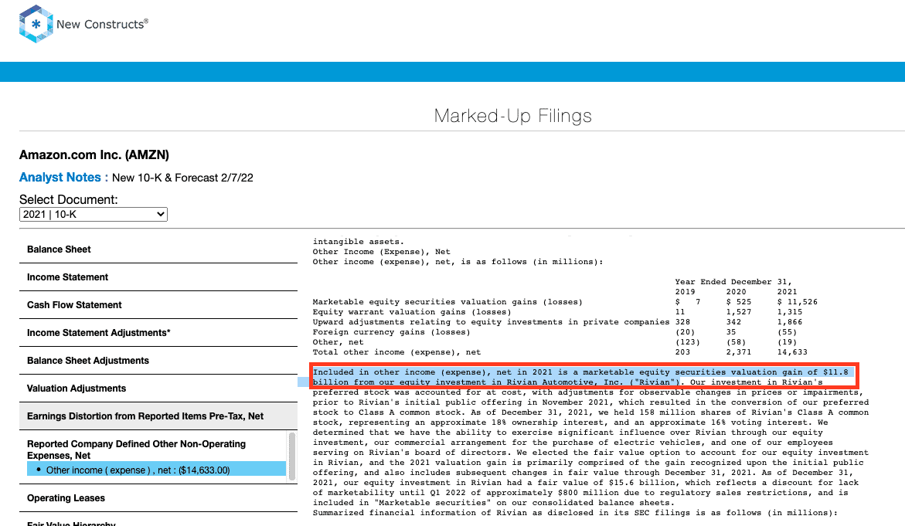Click the highlighted Other income (expense), net item

tap(156, 470)
